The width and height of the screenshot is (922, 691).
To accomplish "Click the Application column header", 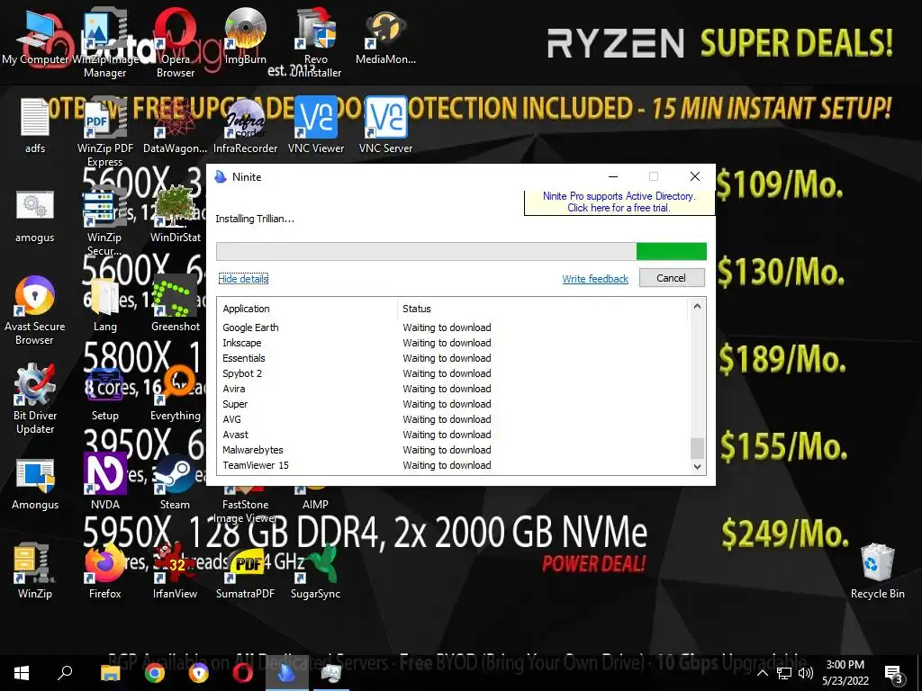I will pyautogui.click(x=307, y=309).
